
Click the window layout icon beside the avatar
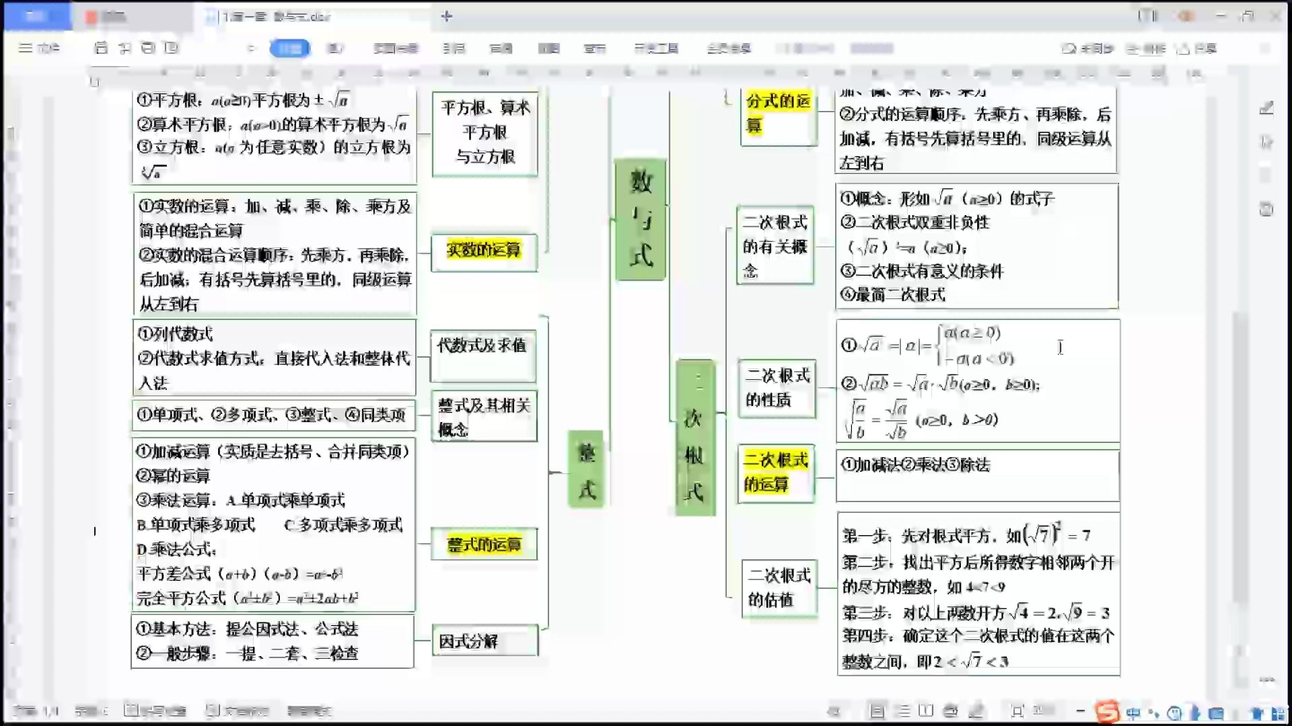tap(1147, 16)
